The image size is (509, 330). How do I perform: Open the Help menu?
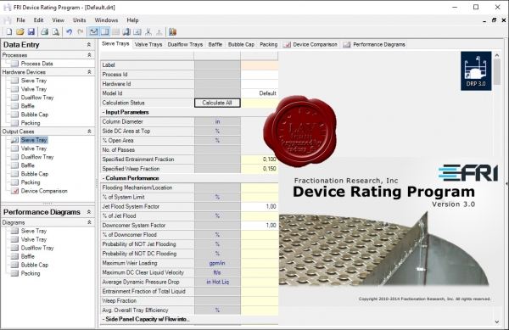tap(132, 20)
